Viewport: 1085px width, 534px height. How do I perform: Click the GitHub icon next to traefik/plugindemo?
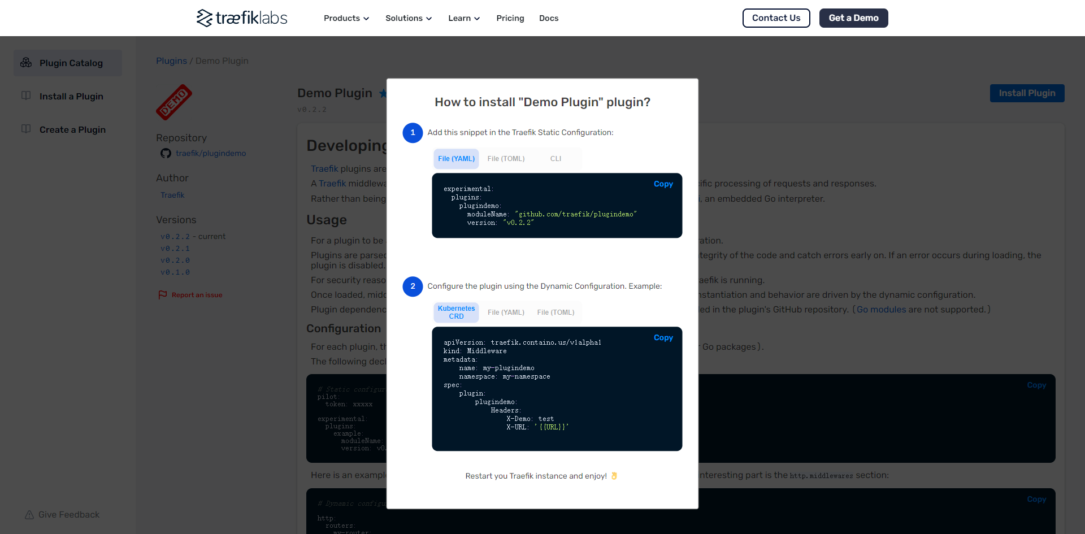pyautogui.click(x=166, y=153)
